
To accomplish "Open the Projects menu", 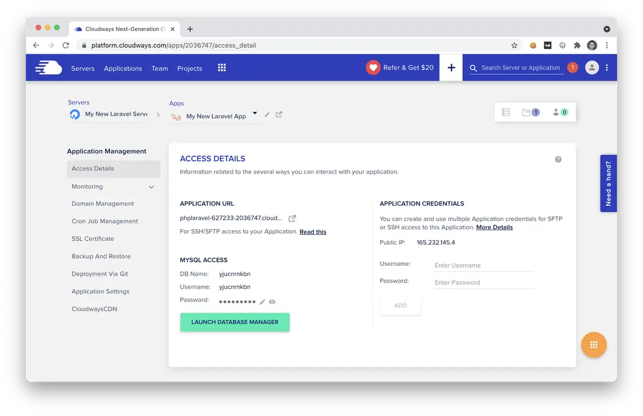I will 189,68.
